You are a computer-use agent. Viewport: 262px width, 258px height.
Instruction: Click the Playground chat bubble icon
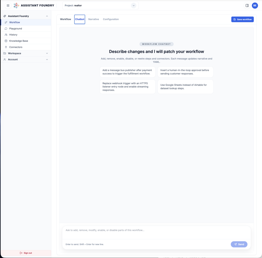[6, 29]
